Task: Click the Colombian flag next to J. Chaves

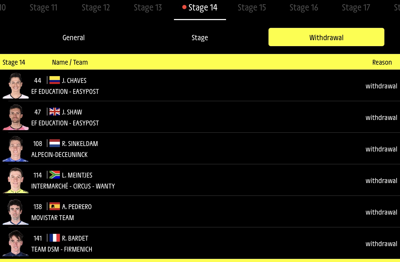Action: (x=55, y=80)
